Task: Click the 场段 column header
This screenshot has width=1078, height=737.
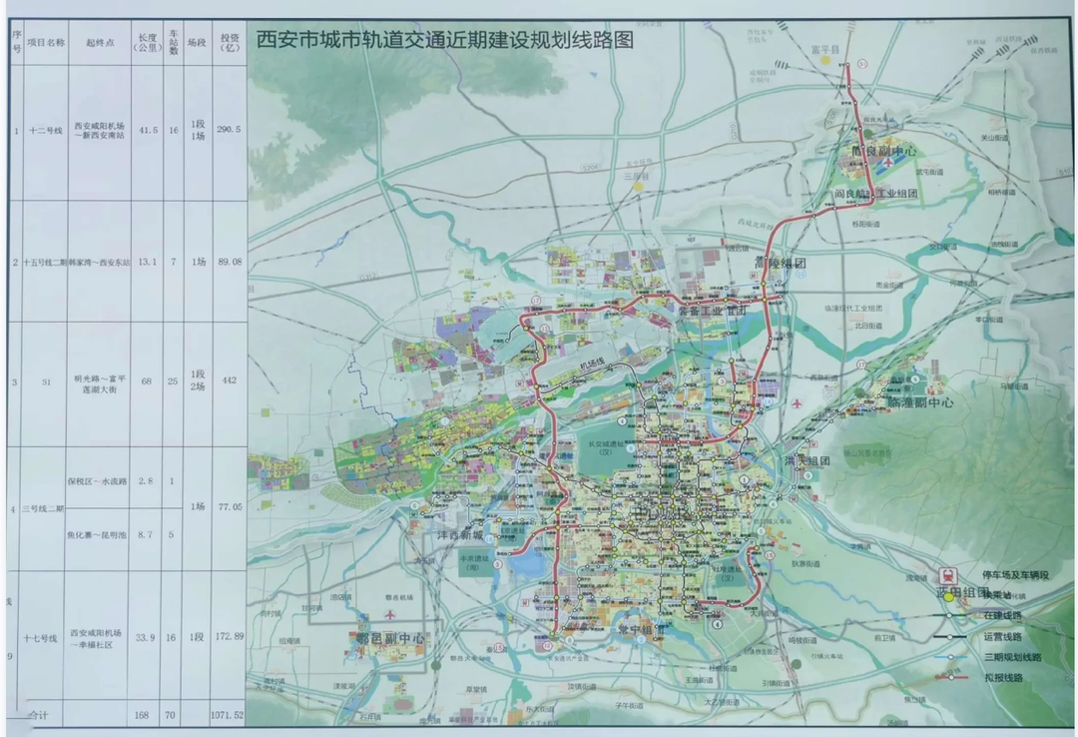Action: point(198,43)
